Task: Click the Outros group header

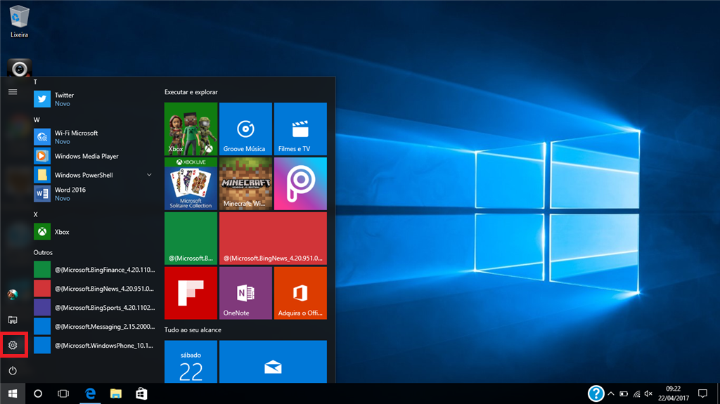Action: click(43, 252)
